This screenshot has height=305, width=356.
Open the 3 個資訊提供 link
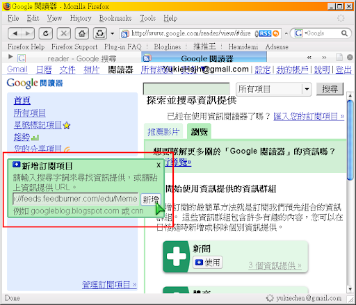pos(275,265)
